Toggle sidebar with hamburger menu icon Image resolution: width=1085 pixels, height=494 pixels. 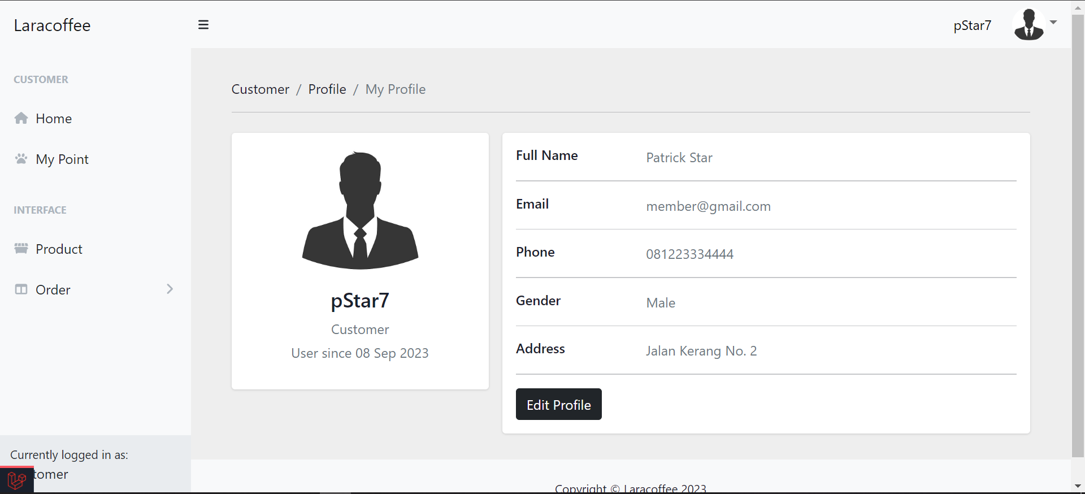(203, 25)
